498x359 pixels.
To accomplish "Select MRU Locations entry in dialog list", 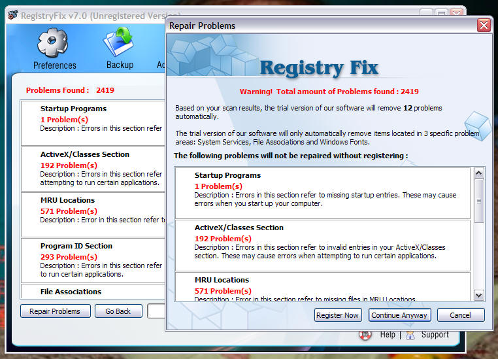I will (323, 286).
